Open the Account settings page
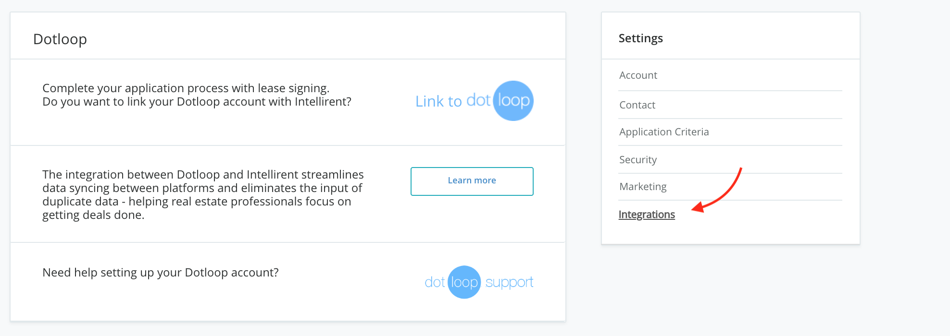 (638, 75)
